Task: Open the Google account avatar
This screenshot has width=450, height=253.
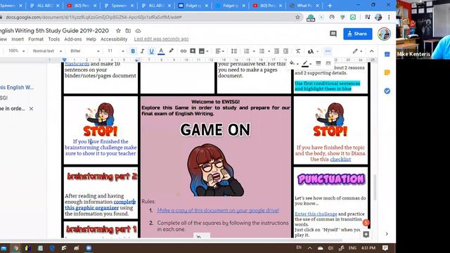Action: click(x=384, y=34)
